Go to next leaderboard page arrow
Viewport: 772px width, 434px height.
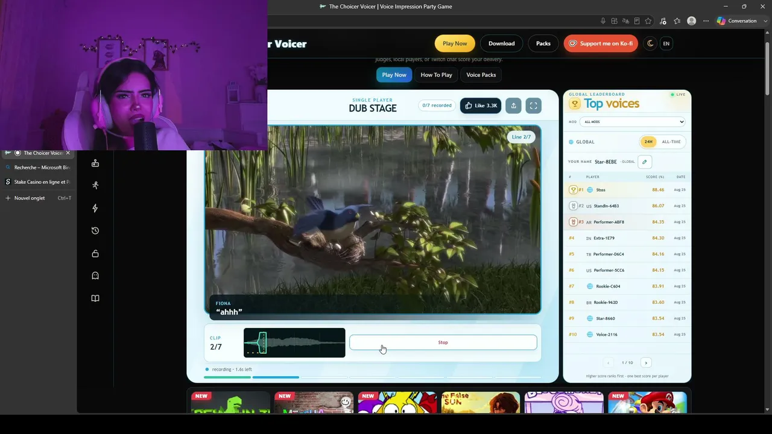646,363
